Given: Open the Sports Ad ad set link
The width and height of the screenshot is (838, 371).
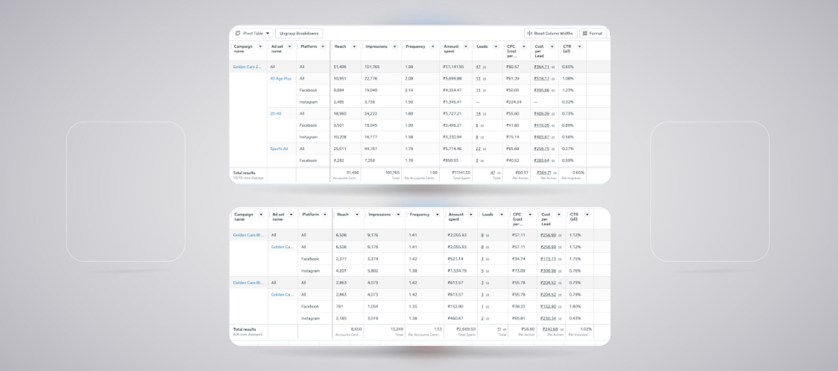Looking at the screenshot, I should (279, 149).
